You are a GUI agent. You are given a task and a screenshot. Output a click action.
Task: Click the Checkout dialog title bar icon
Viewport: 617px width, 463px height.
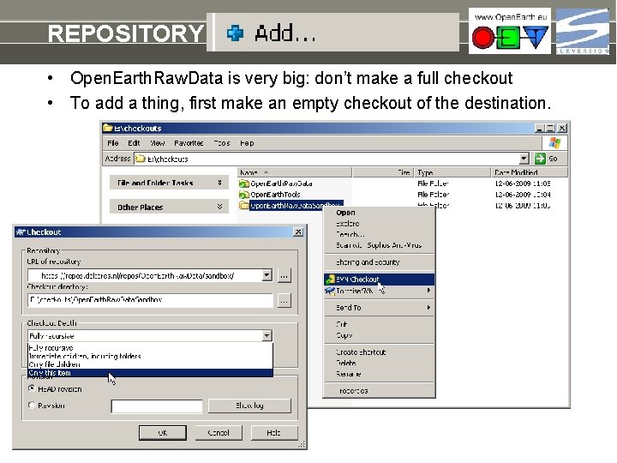click(x=21, y=231)
